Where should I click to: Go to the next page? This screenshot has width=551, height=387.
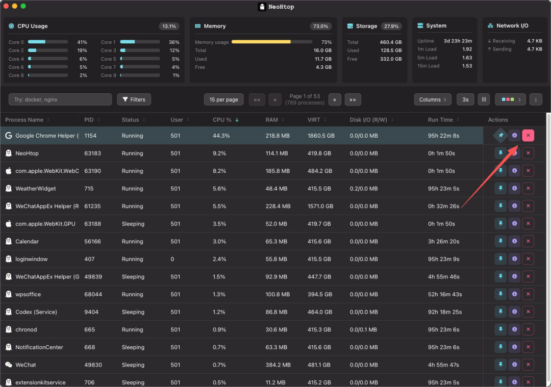click(x=335, y=100)
